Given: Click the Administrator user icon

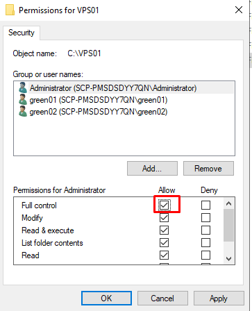Looking at the screenshot, I should point(23,88).
